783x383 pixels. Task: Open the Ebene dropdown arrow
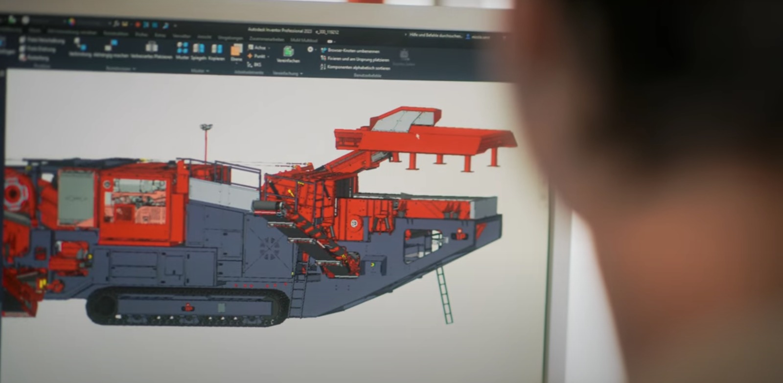point(236,63)
